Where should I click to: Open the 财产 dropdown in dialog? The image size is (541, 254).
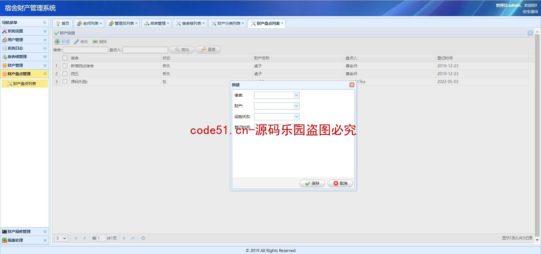click(296, 106)
